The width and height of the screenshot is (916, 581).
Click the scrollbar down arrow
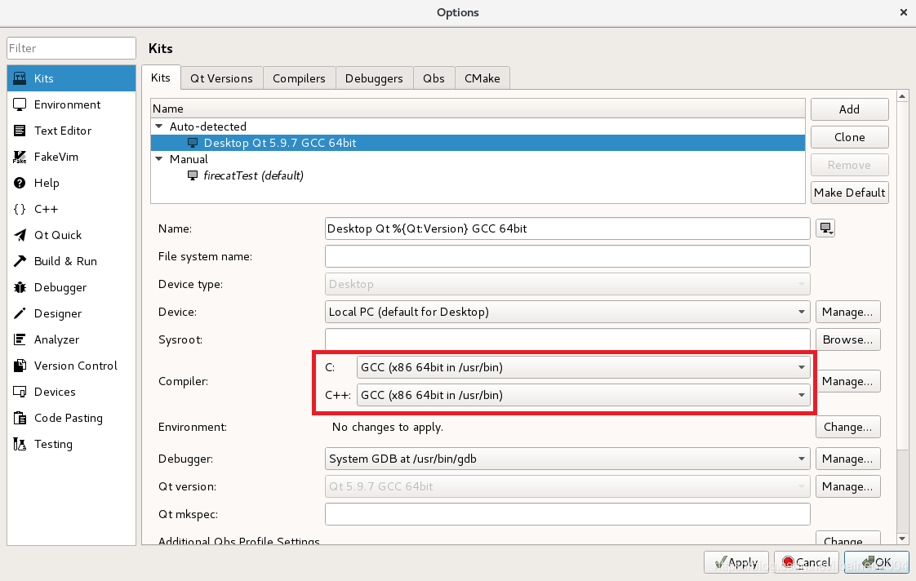(x=902, y=539)
